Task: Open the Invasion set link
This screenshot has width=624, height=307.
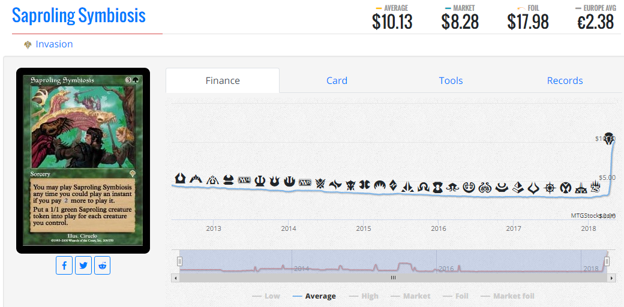Action: (x=54, y=44)
